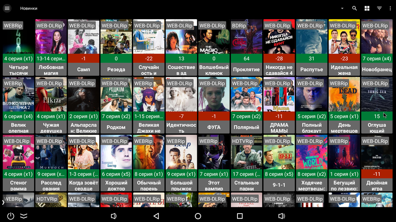Screen dimensions: 396x222
Task: Click the Случайность title text
Action: coord(149,70)
